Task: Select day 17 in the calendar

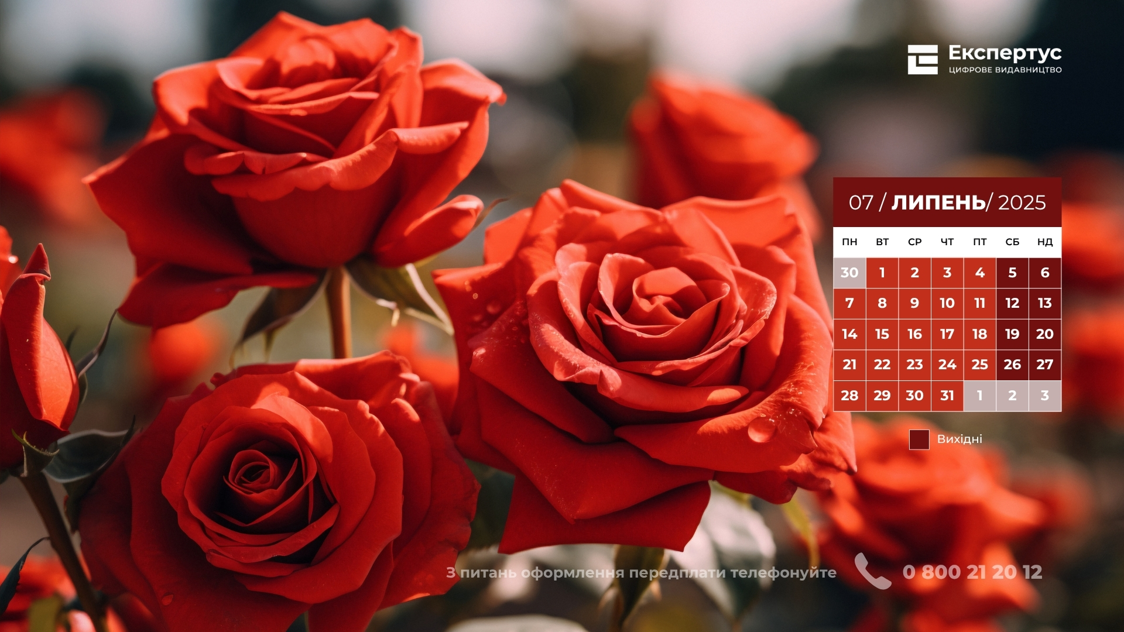Action: click(x=947, y=334)
